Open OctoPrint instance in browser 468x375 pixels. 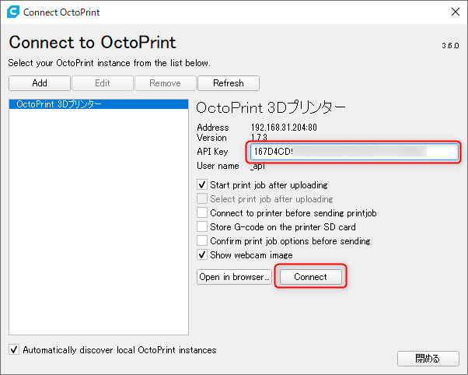point(234,277)
